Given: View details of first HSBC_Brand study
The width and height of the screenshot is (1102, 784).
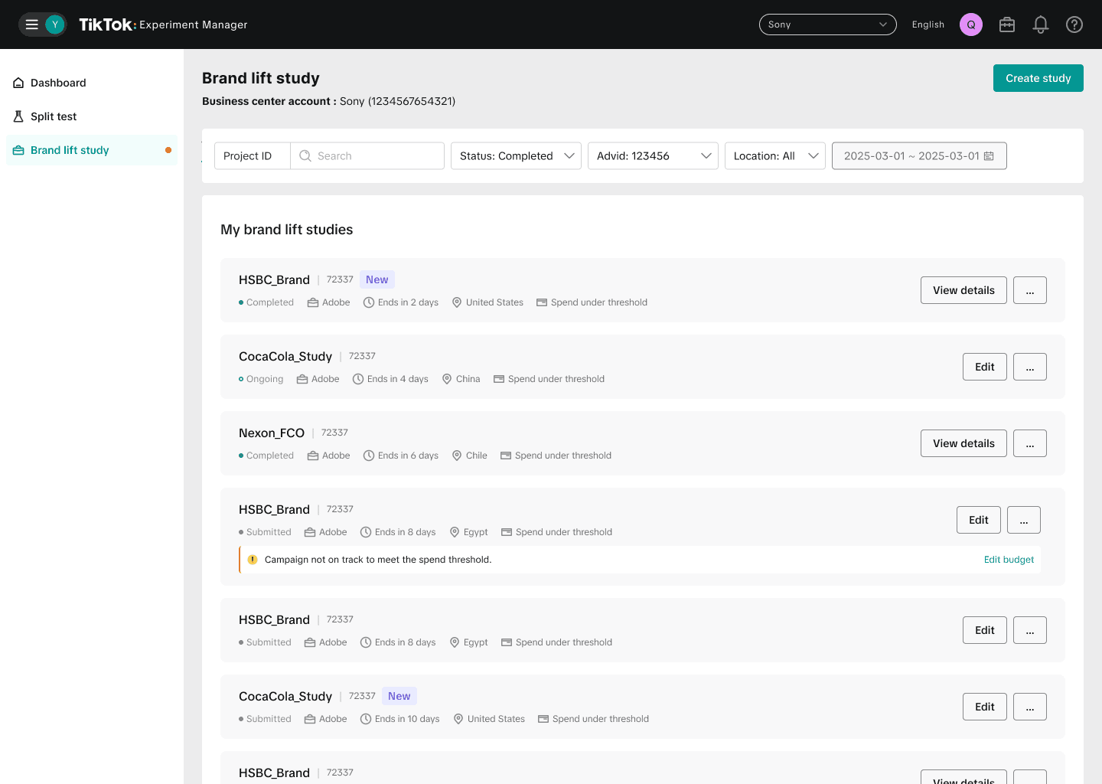Looking at the screenshot, I should coord(963,290).
